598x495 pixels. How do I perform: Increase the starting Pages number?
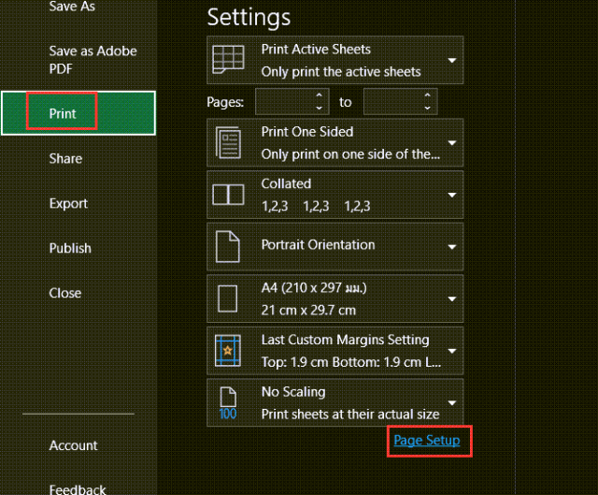320,95
